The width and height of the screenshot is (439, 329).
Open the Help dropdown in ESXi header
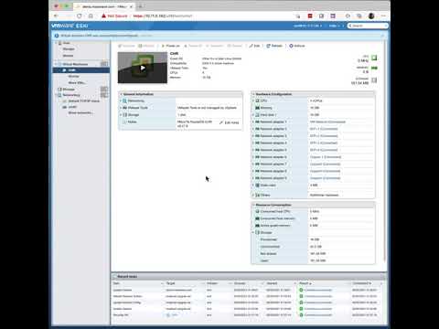(x=336, y=26)
